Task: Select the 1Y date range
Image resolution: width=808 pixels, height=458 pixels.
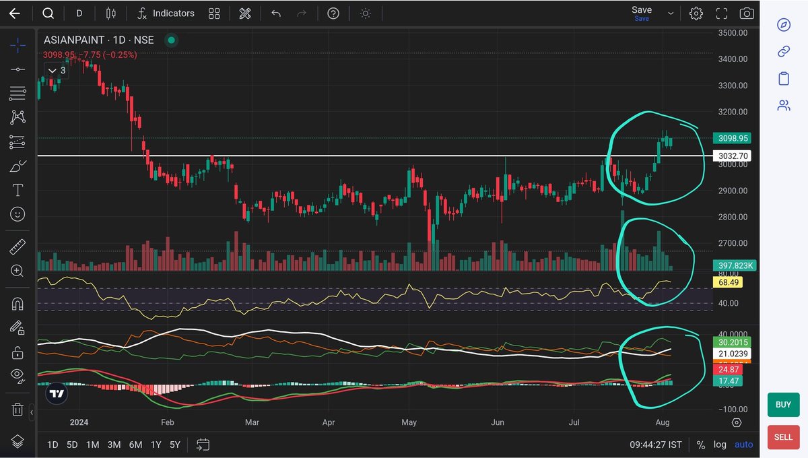Action: point(156,445)
